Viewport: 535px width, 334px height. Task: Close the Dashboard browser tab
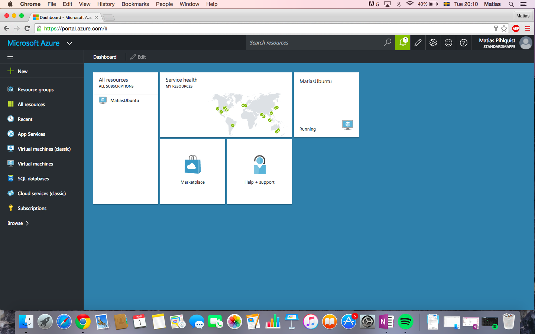tap(97, 17)
